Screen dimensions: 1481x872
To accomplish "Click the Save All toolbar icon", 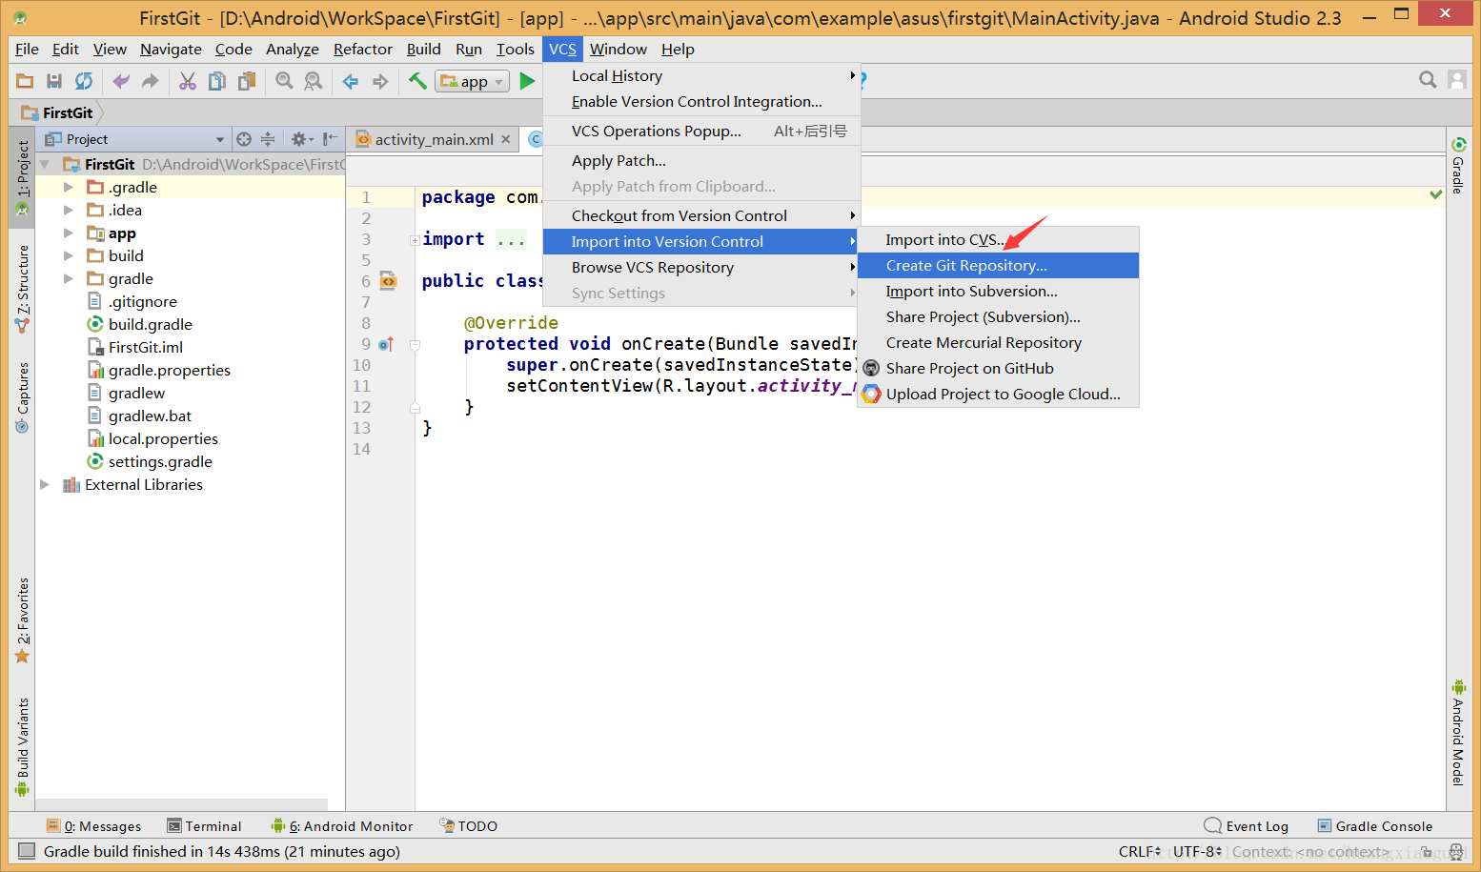I will point(54,81).
